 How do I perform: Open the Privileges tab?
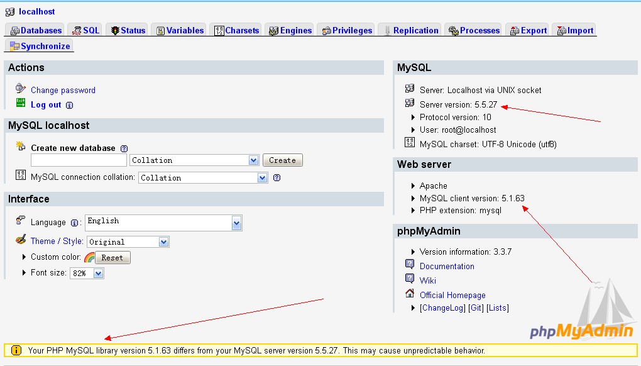347,30
